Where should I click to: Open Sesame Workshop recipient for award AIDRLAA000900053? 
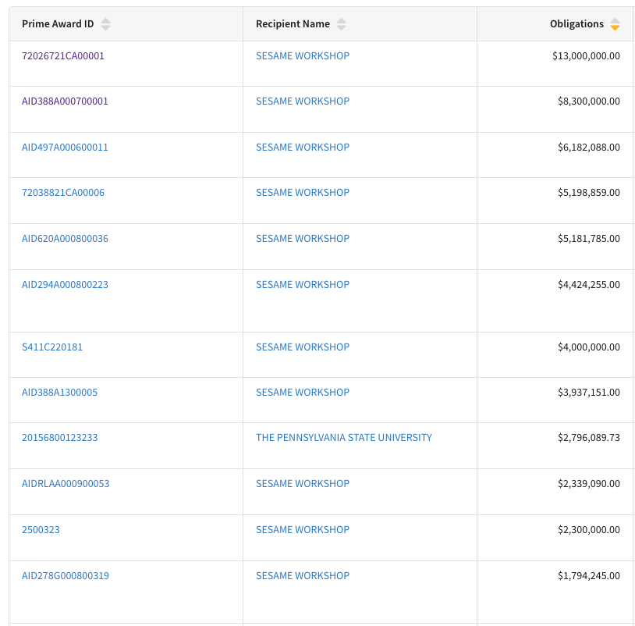click(303, 484)
